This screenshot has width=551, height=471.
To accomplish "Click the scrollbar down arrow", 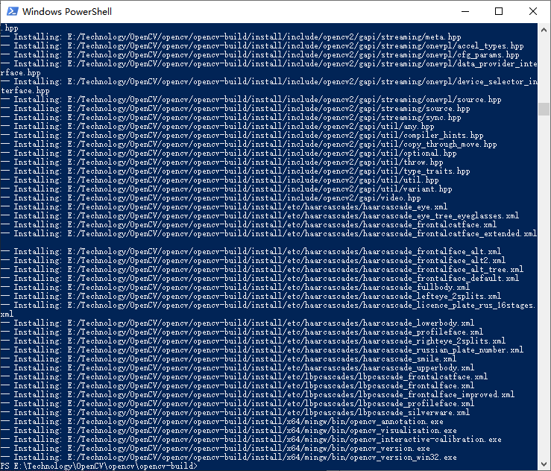I will click(544, 464).
